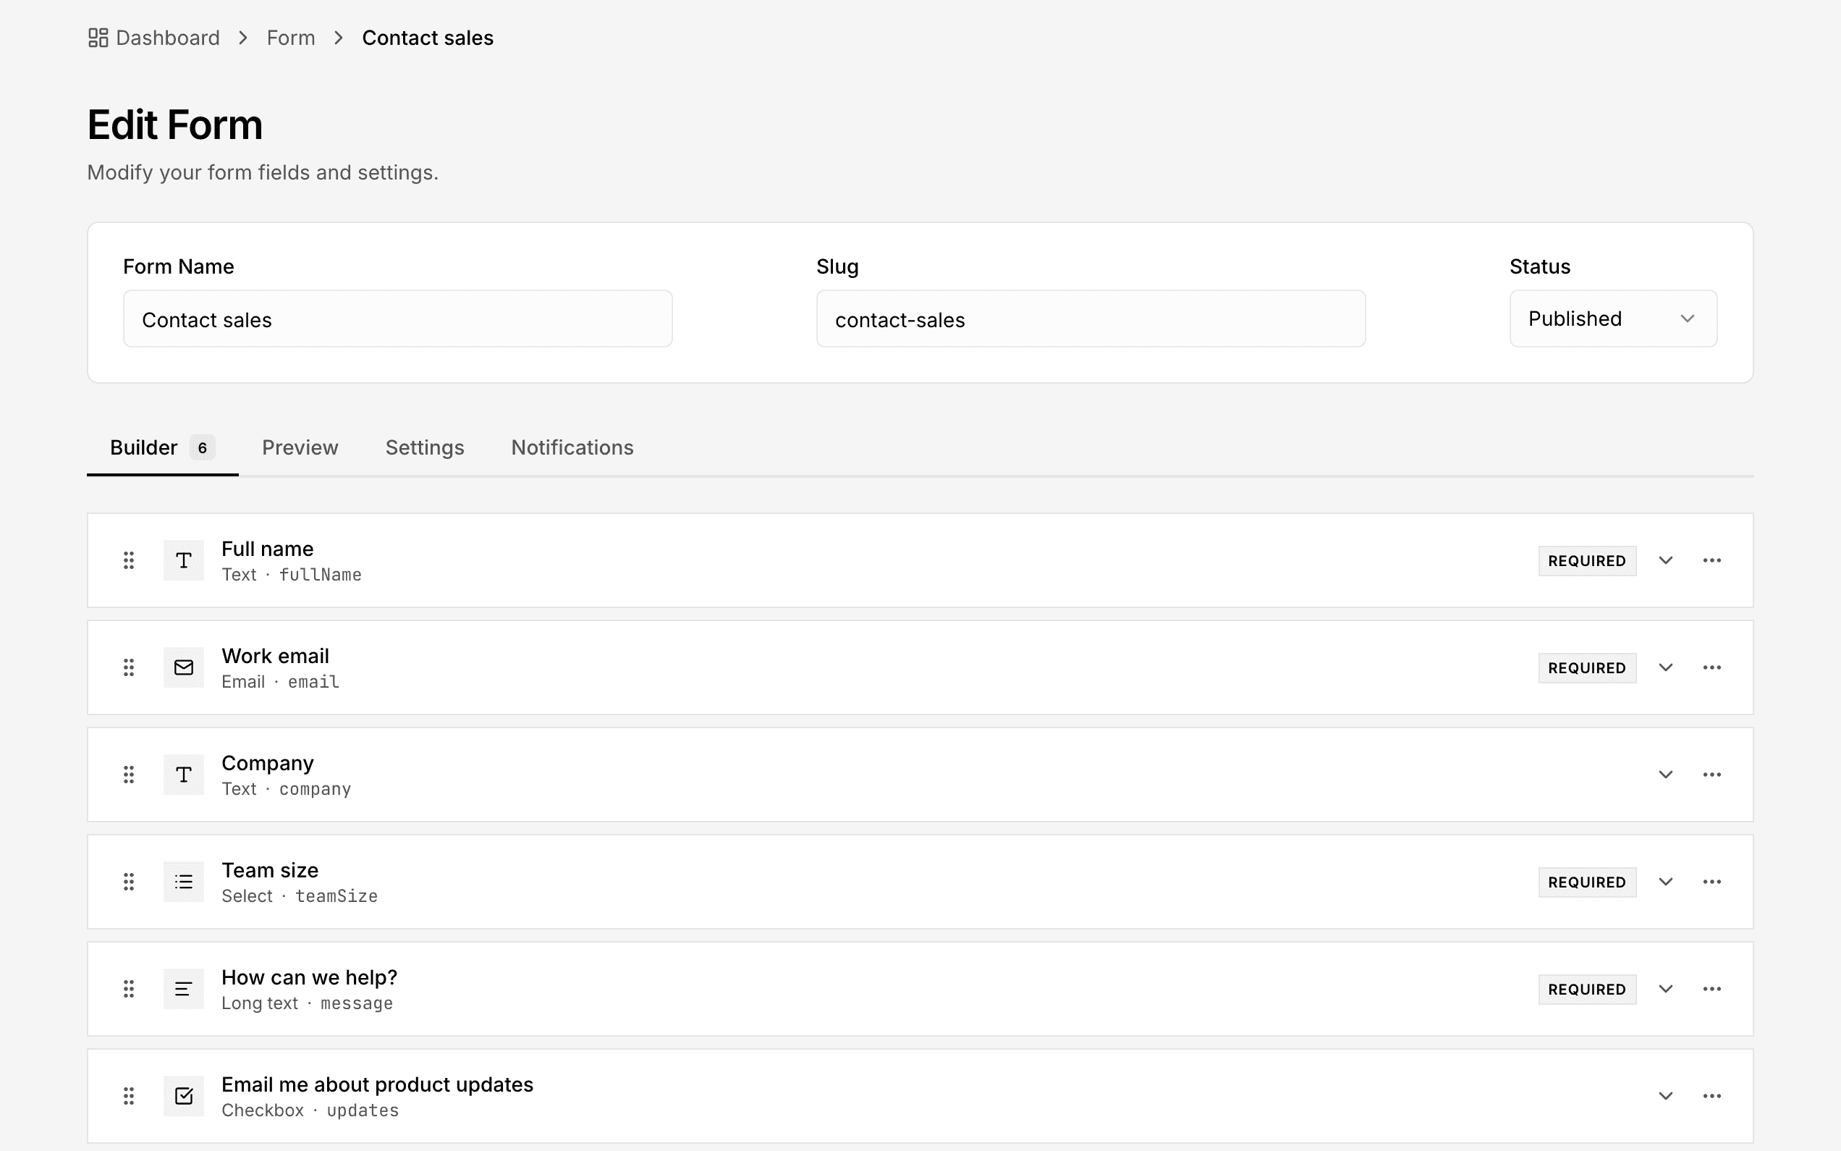Image resolution: width=1841 pixels, height=1151 pixels.
Task: Open more options menu for Company
Action: pyautogui.click(x=1711, y=774)
